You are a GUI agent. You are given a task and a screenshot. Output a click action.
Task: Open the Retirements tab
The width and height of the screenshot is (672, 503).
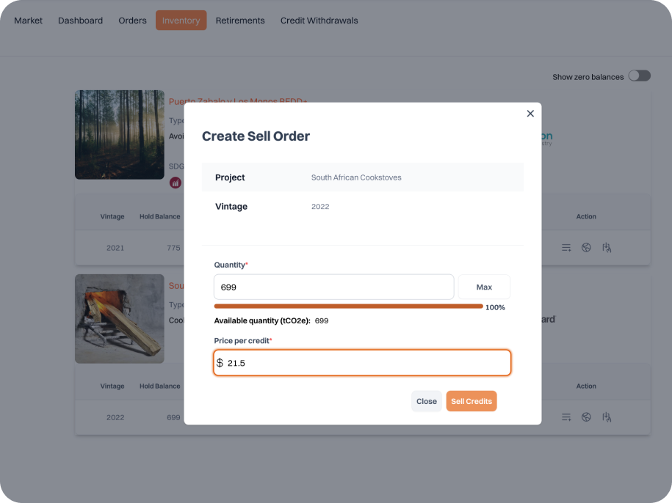(x=240, y=21)
